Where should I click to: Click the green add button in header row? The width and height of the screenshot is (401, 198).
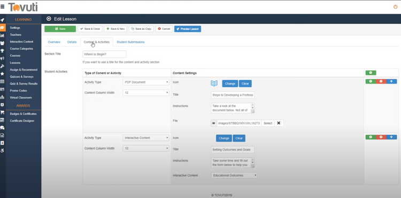371,73
